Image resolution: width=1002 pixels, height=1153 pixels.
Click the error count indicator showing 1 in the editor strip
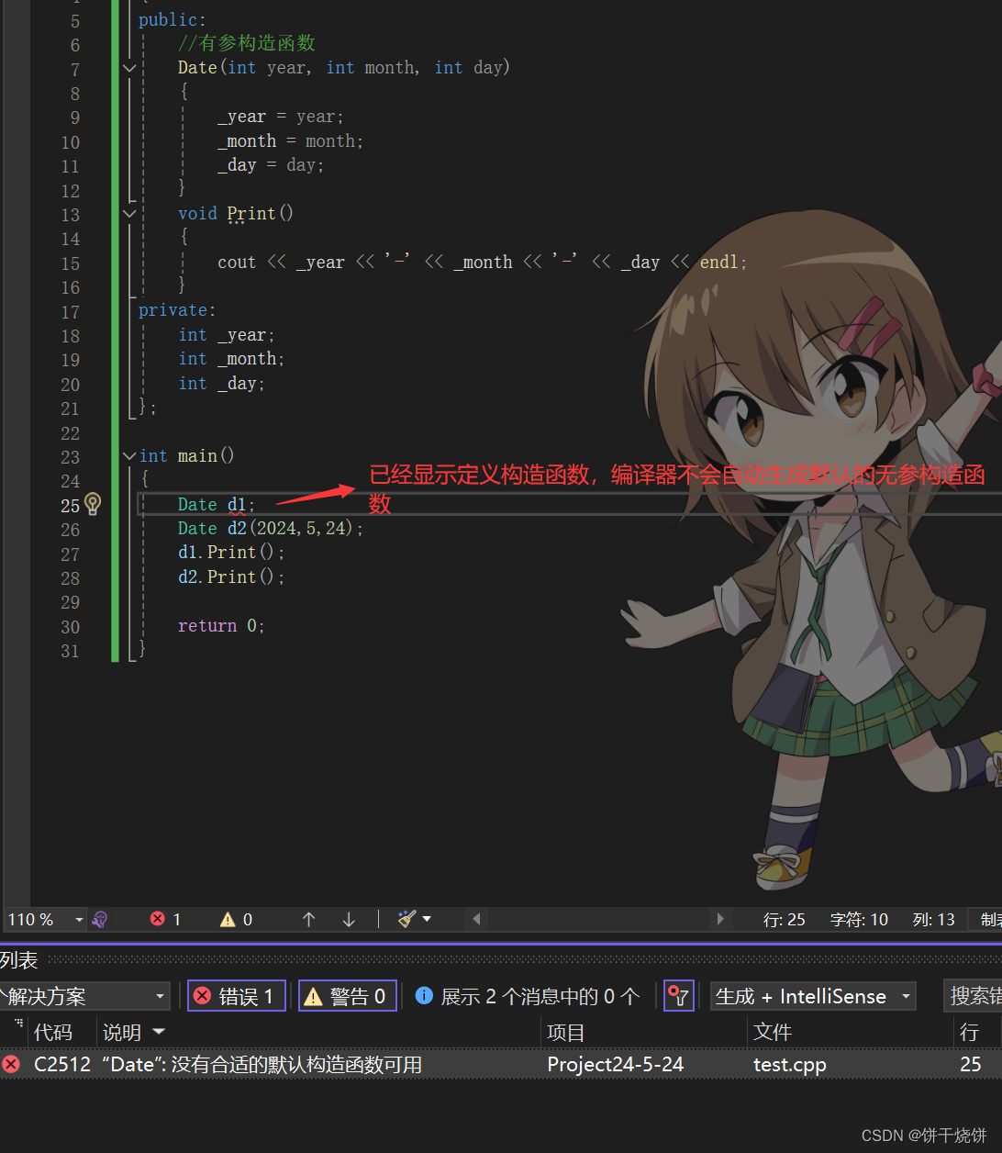click(x=166, y=919)
